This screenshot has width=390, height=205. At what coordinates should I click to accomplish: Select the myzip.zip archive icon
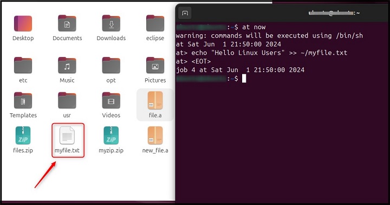click(111, 135)
